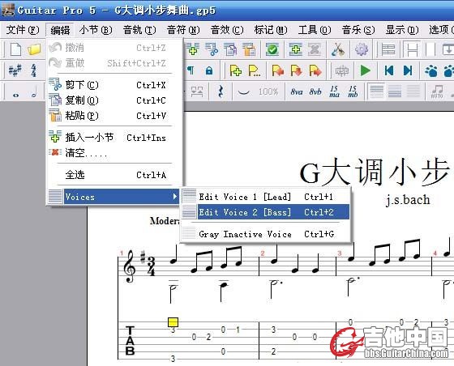Viewport: 454px width, 366px height.
Task: Click the padlock lock icon
Action: (x=209, y=70)
